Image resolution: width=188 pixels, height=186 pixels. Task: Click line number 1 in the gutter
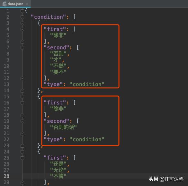8,11
